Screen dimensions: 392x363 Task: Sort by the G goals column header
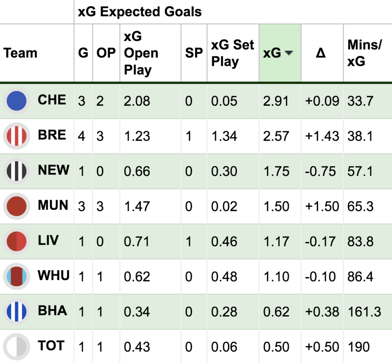point(83,53)
